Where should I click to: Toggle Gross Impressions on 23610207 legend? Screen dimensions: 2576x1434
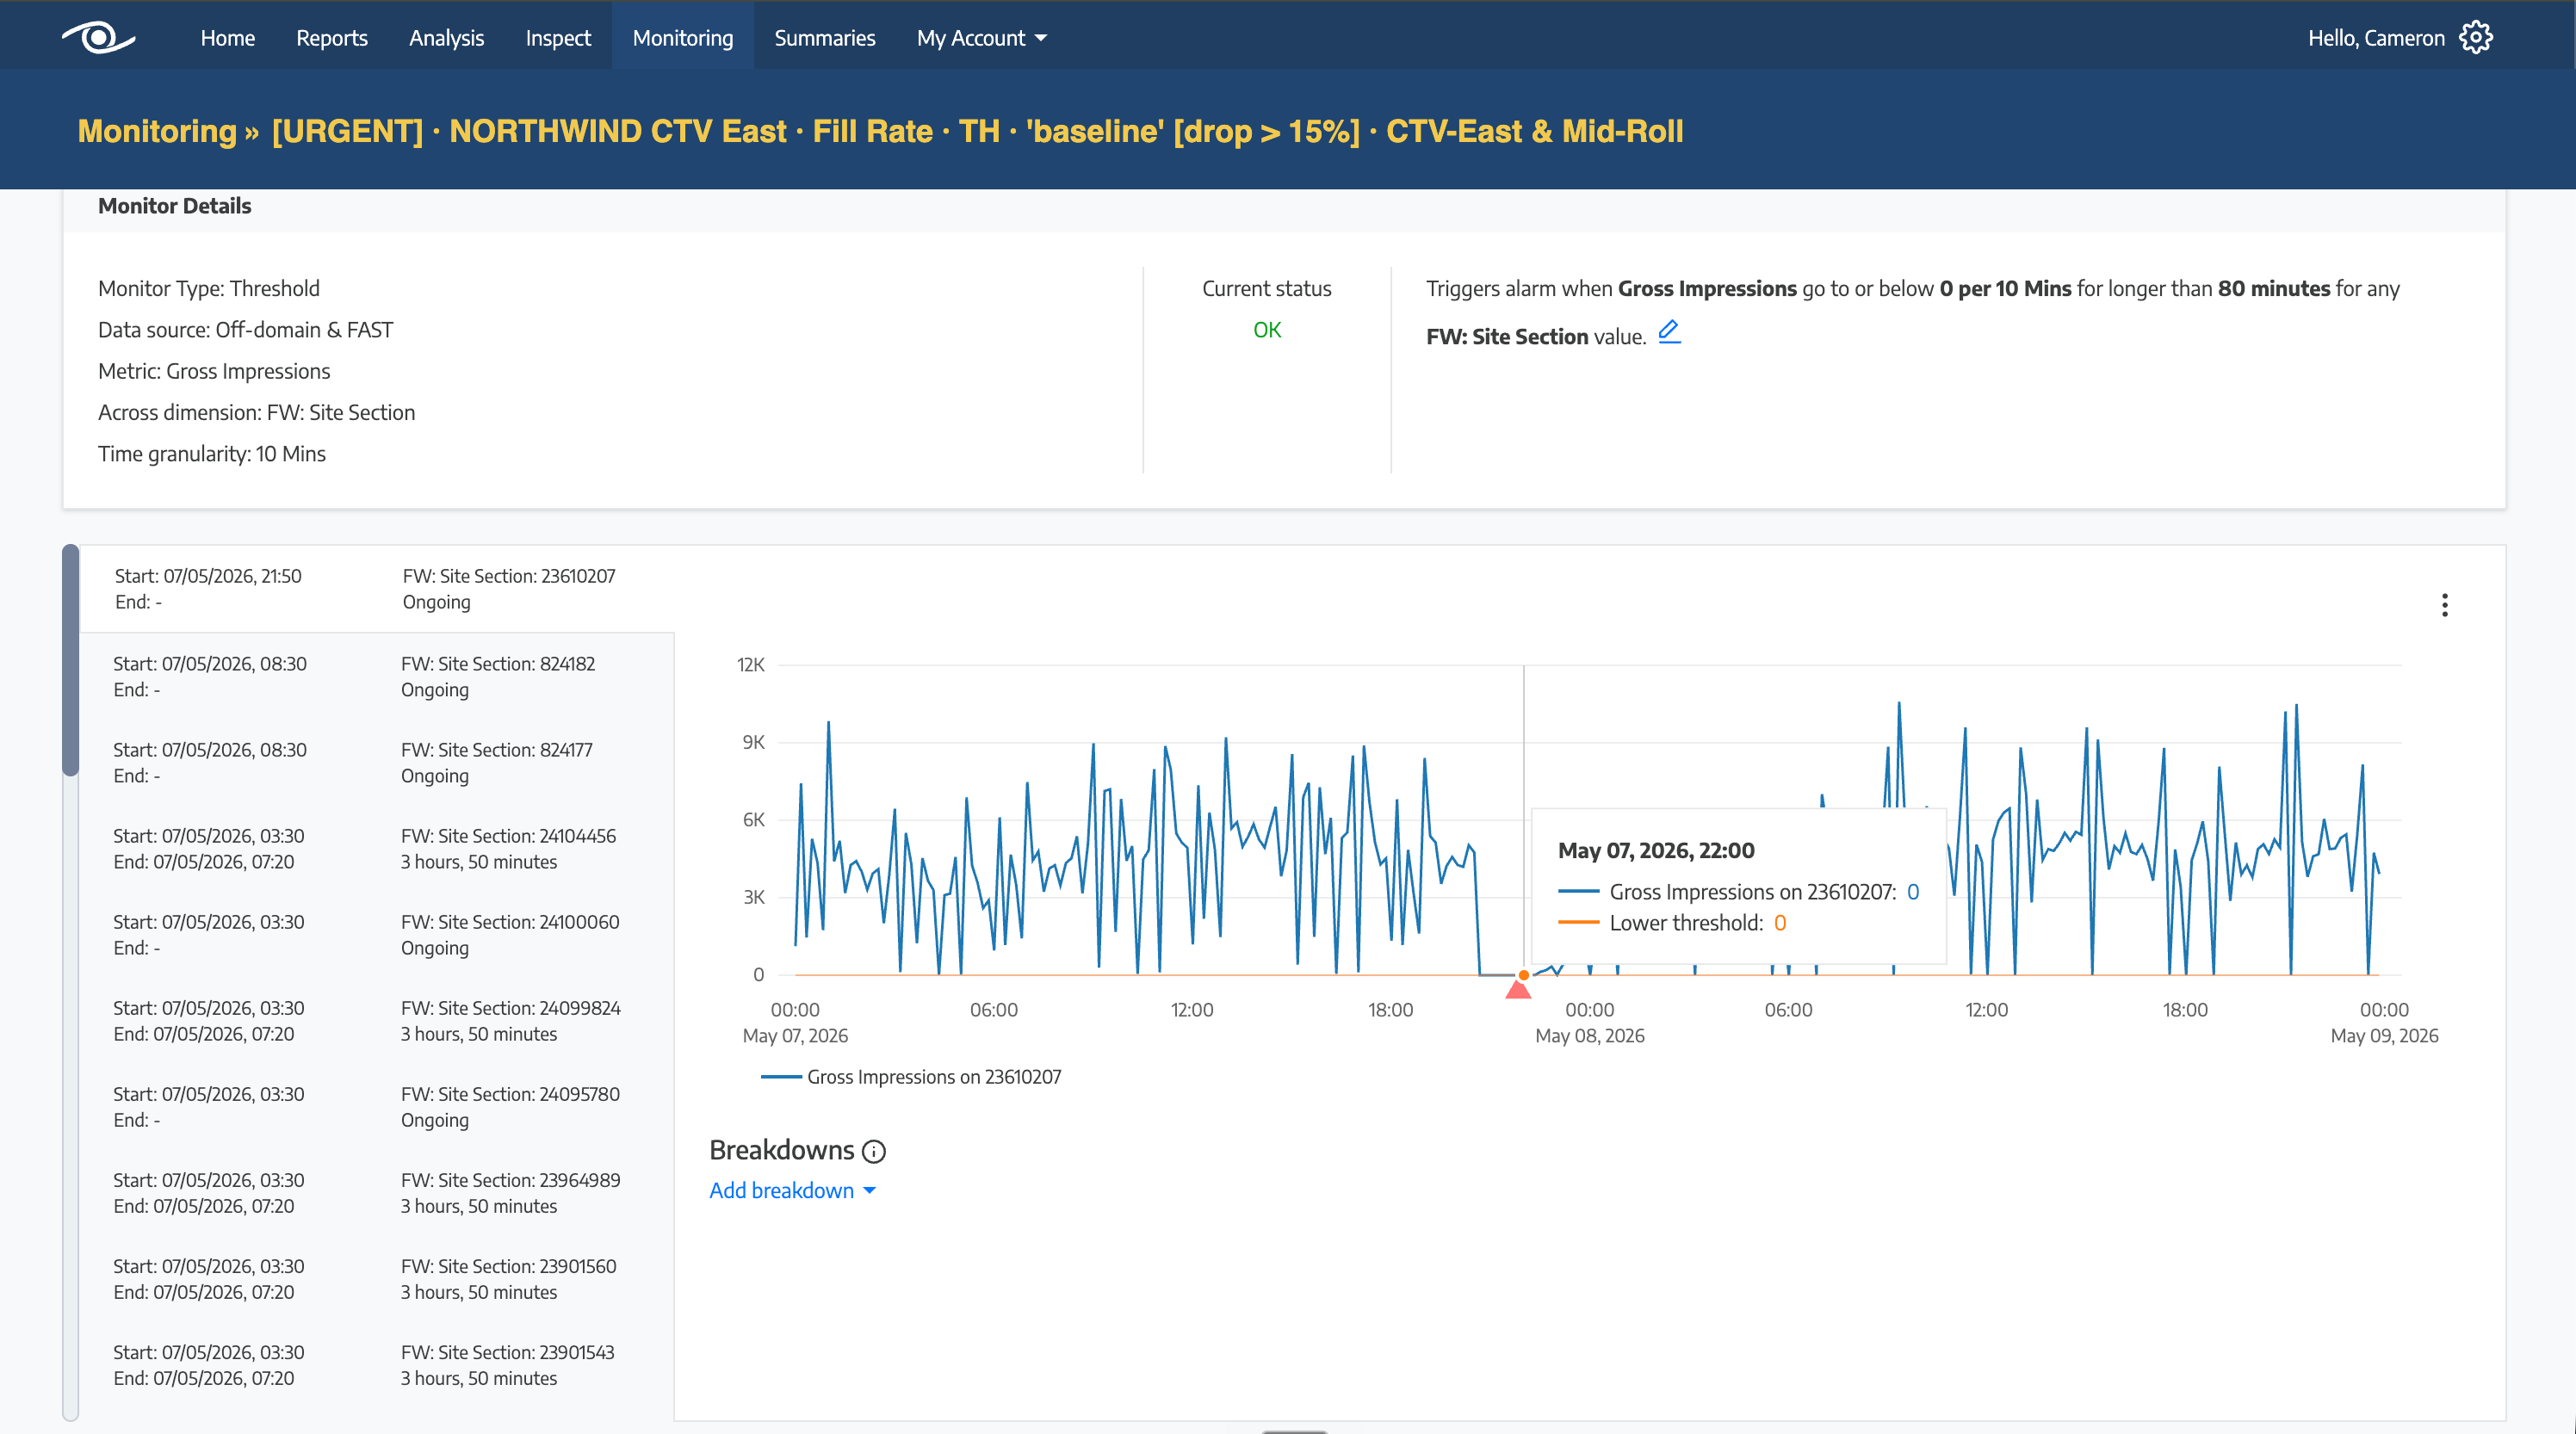[x=911, y=1077]
